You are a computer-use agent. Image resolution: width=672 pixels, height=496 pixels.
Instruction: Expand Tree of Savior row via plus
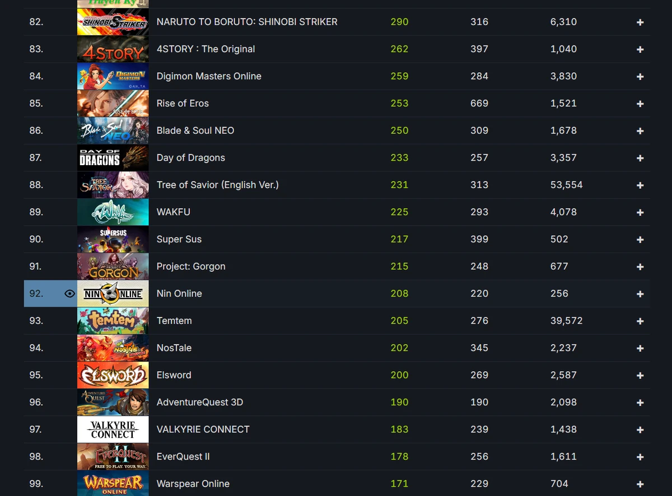point(640,185)
